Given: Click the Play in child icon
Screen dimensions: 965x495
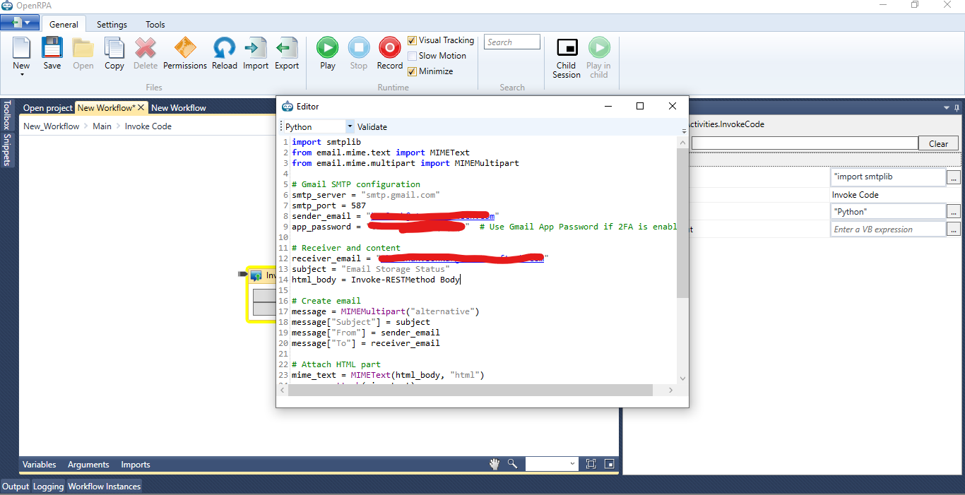Looking at the screenshot, I should point(599,48).
